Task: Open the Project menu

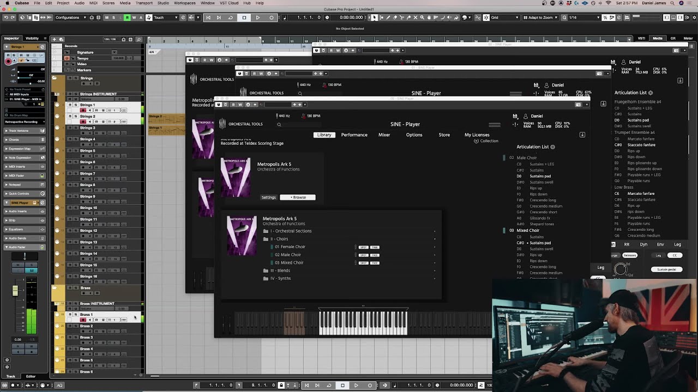Action: 63,3
